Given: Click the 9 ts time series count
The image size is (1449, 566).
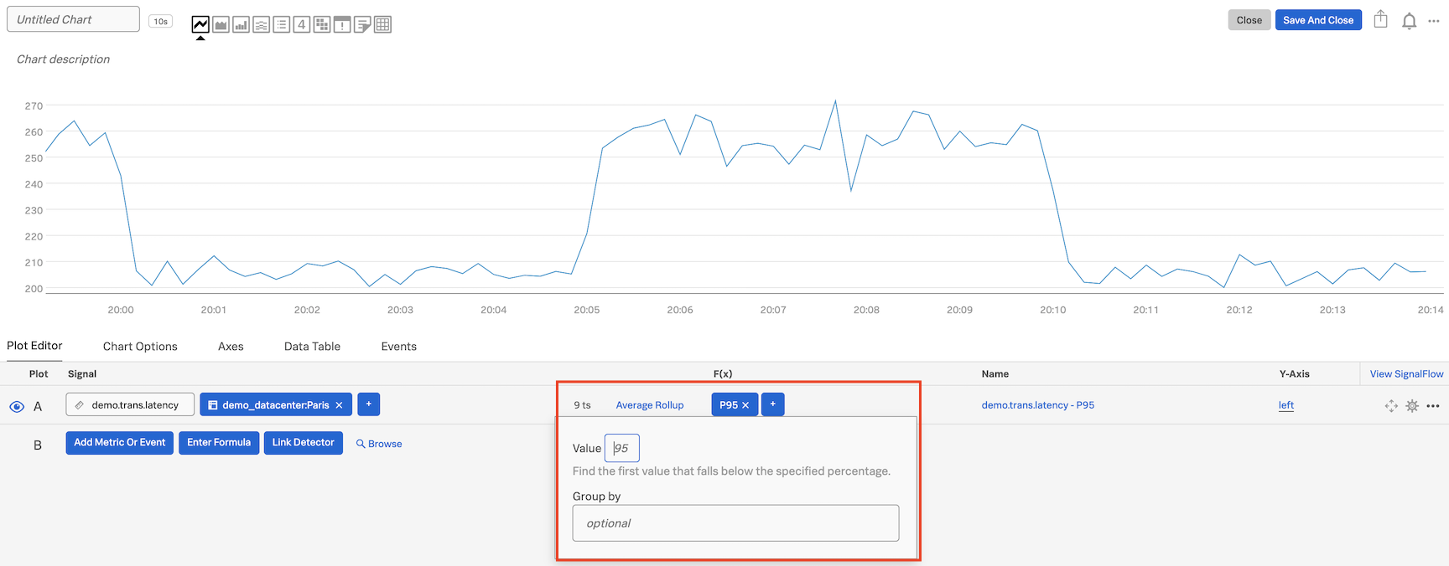Looking at the screenshot, I should point(582,405).
